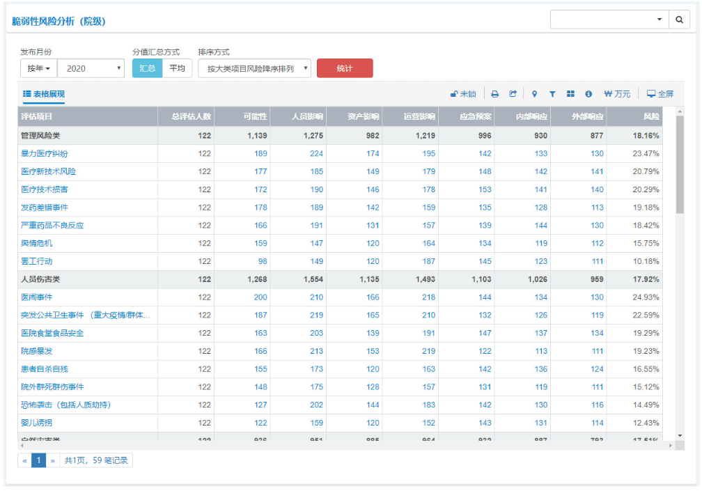Open the 舆情危机 item link

pos(36,243)
